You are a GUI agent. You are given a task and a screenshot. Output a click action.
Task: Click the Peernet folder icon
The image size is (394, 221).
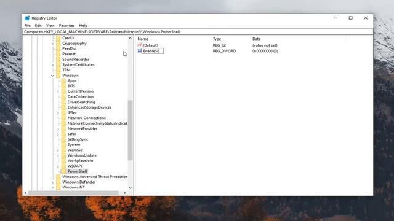(x=58, y=54)
